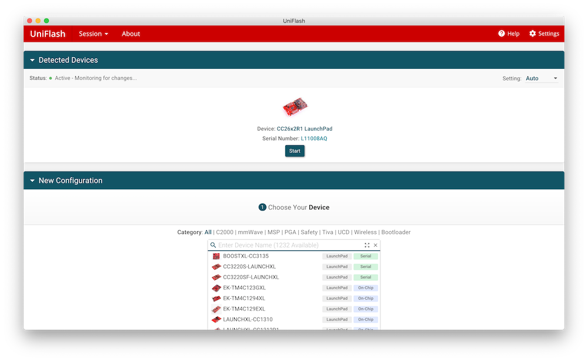The image size is (588, 361).
Task: Expand the device list with the fullscreen icon
Action: point(367,245)
